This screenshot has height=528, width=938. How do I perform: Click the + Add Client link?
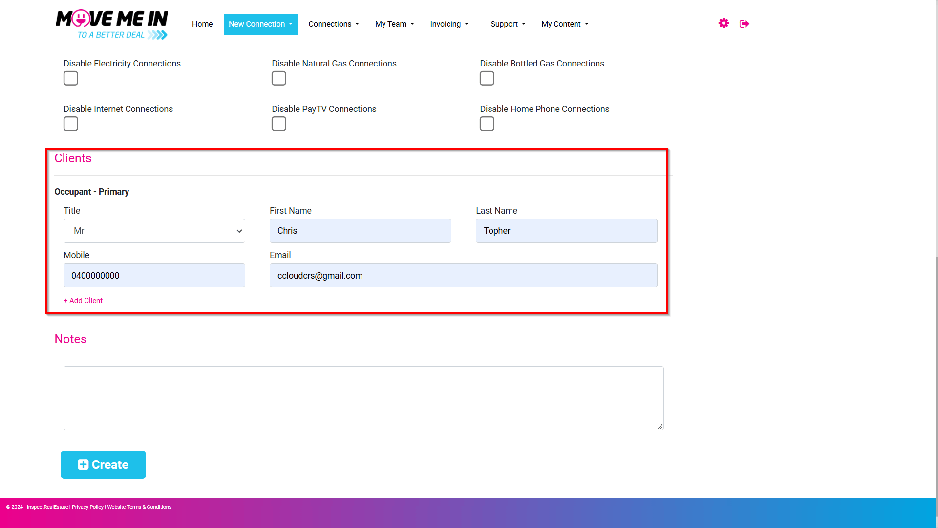83,301
